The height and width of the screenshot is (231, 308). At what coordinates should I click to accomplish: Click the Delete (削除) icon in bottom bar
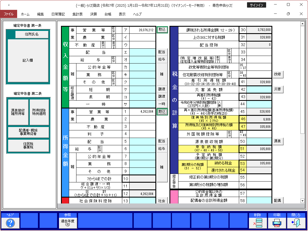tap(257, 223)
